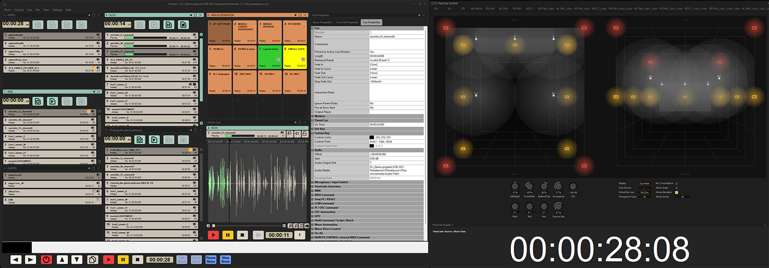
Task: Click the Init icon in 1 - EMS panel
Action: tap(38, 101)
